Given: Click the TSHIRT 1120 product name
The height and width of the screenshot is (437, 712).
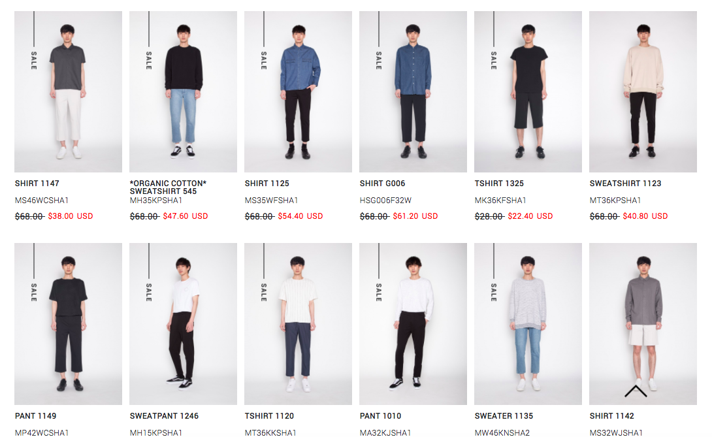Looking at the screenshot, I should [269, 416].
